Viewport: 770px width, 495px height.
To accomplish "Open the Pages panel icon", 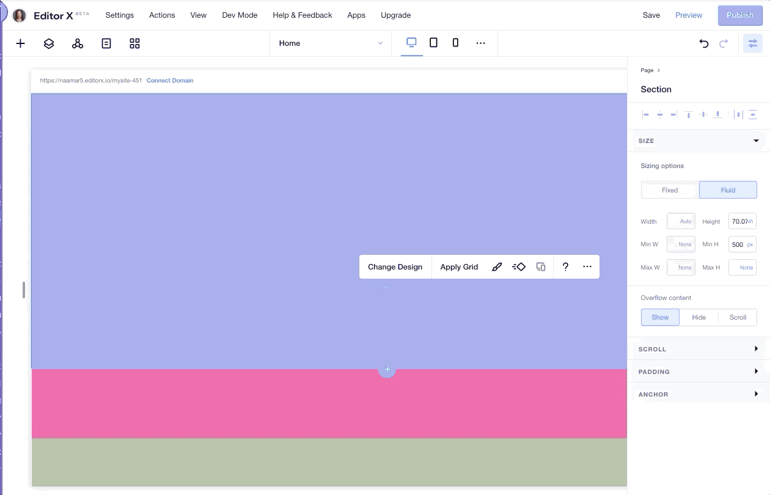I will pos(106,43).
